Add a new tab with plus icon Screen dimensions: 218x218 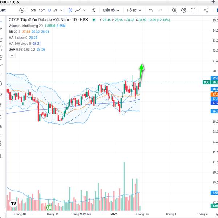coord(213,2)
